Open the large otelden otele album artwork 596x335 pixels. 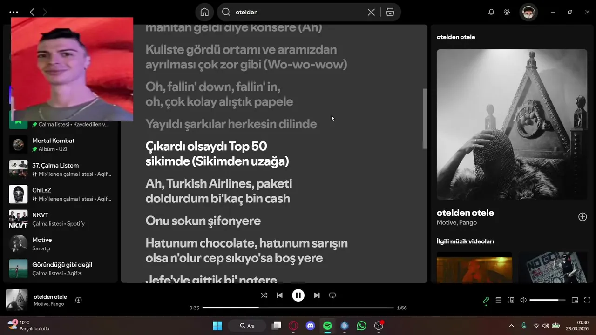[512, 125]
